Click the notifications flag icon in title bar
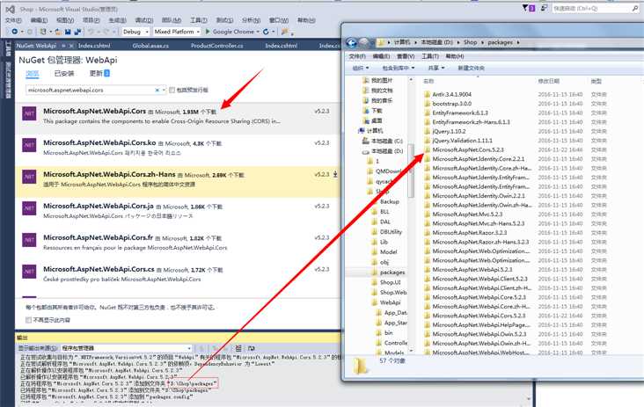Screen dimensions: 644x407 (x=525, y=8)
